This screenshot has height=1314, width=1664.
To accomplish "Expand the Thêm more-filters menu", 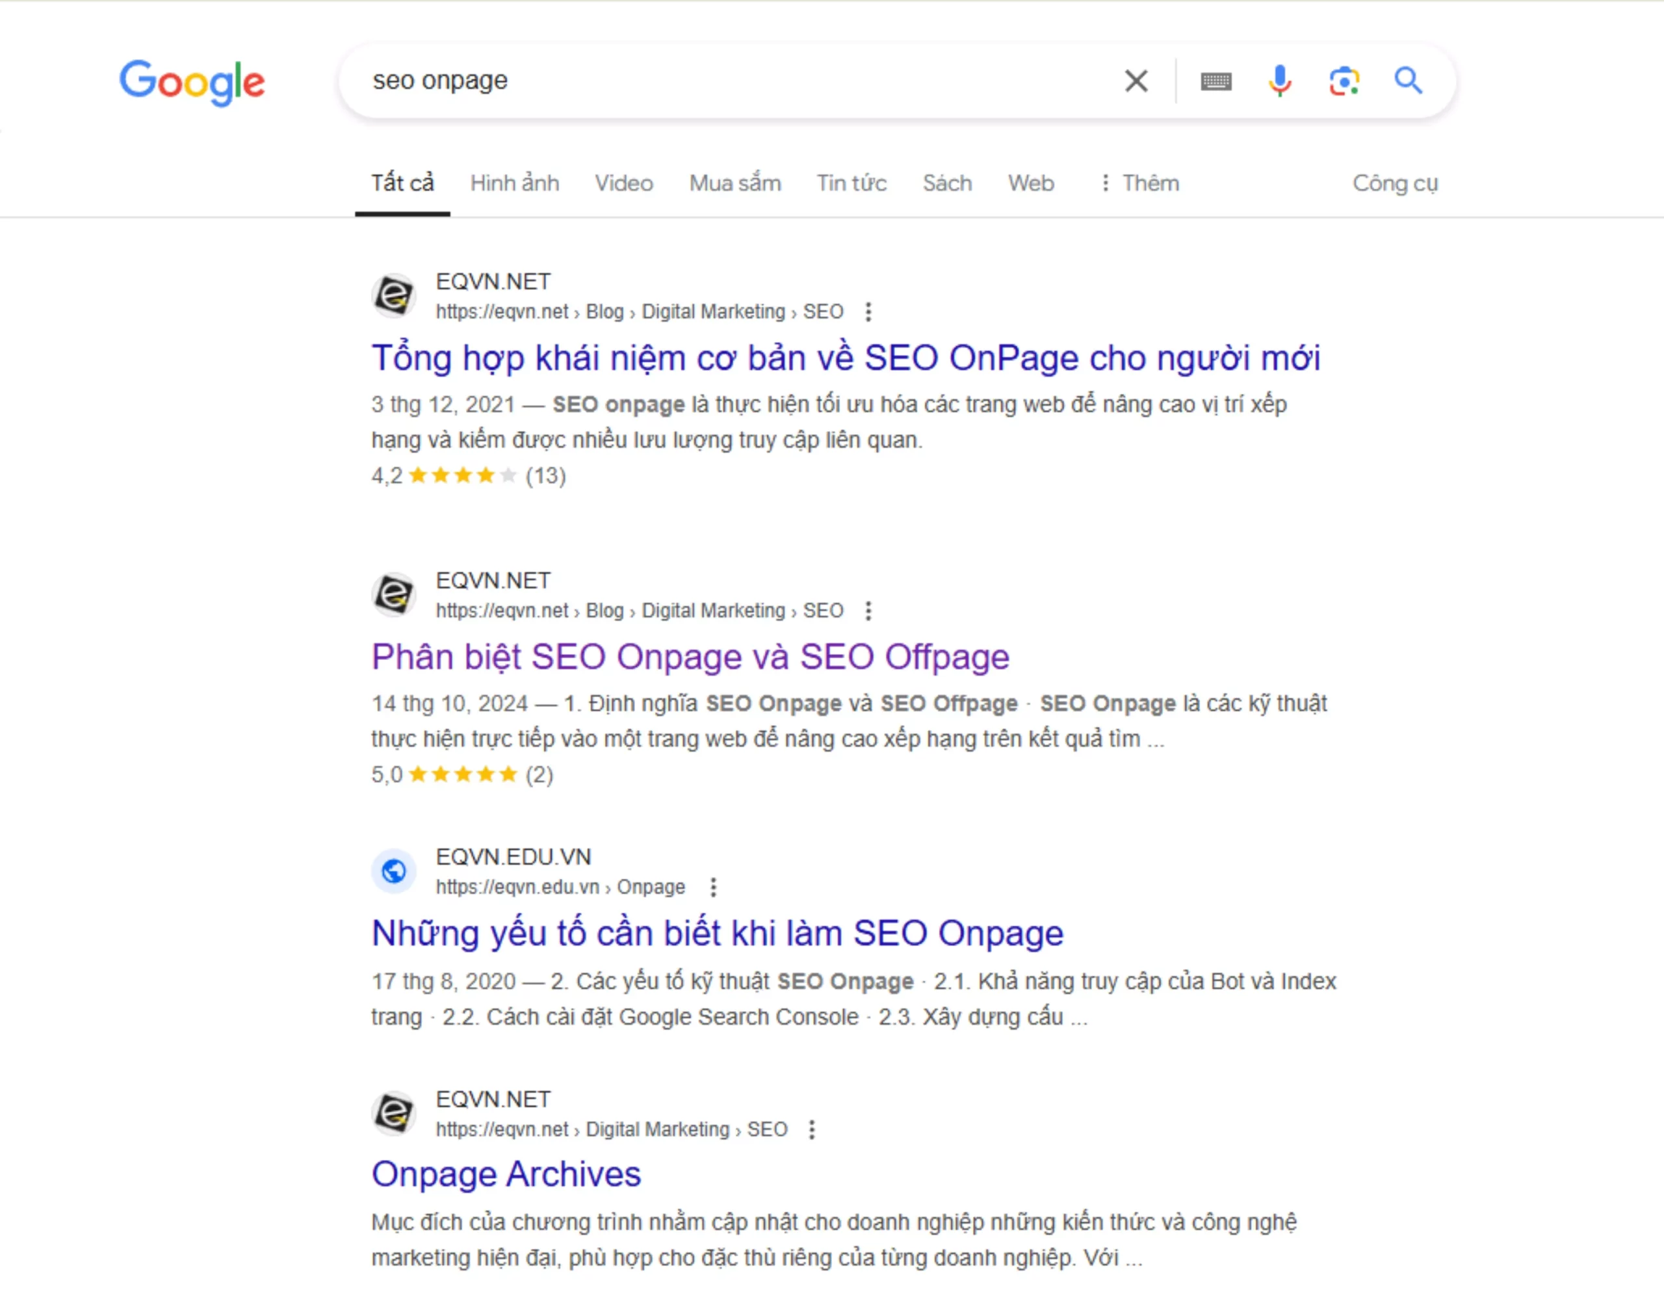I will (1139, 183).
